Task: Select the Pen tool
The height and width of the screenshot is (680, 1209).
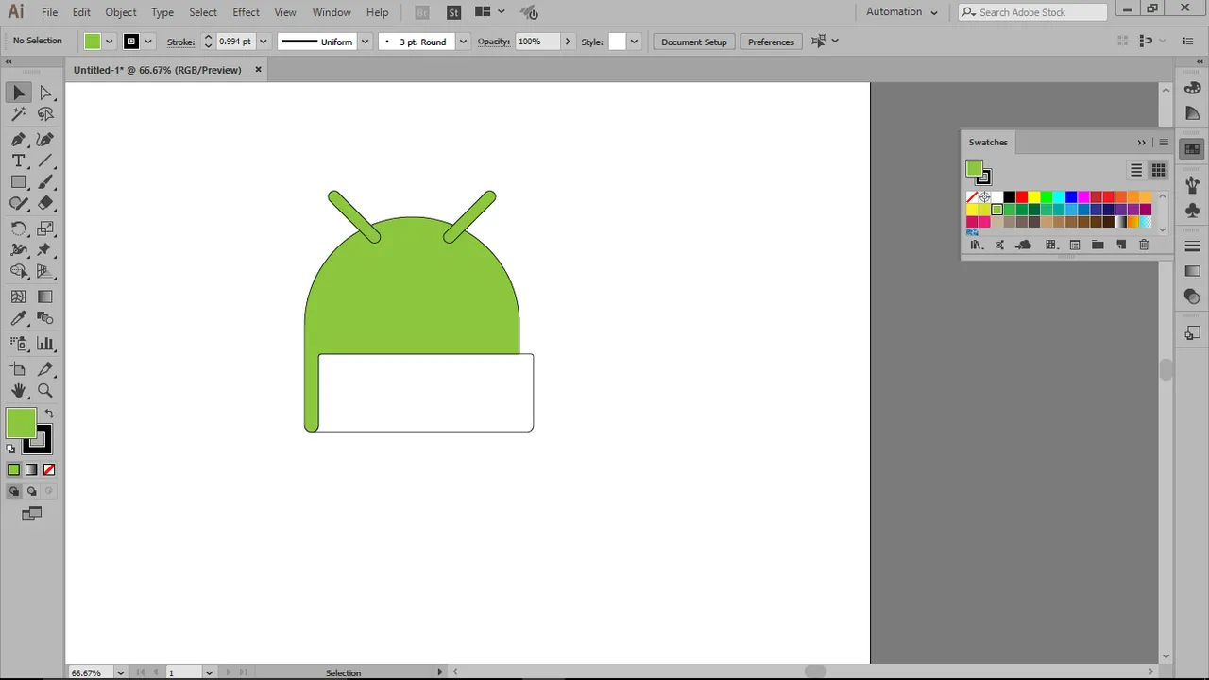Action: click(x=18, y=139)
